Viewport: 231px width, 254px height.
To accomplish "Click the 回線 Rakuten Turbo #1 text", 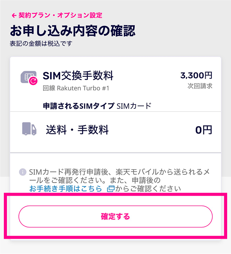I will tap(76, 88).
